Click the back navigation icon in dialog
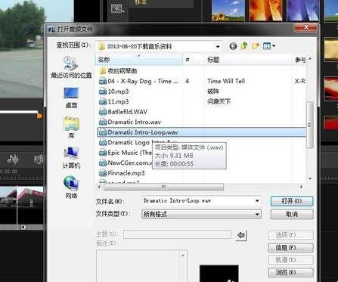The width and height of the screenshot is (338, 282). [233, 46]
